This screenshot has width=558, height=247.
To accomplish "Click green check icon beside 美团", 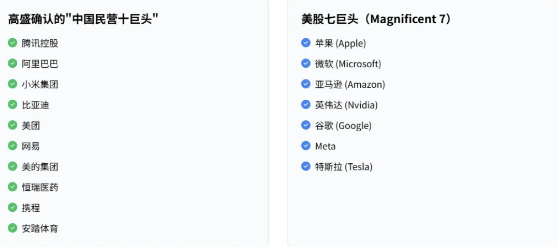I will 12,125.
